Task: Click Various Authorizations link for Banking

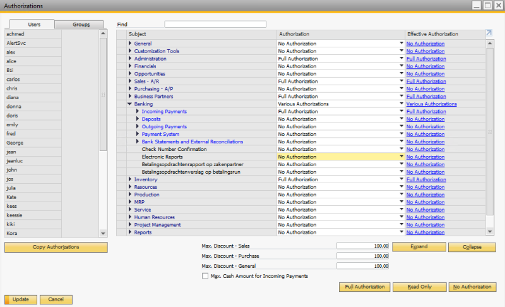Action: (431, 104)
